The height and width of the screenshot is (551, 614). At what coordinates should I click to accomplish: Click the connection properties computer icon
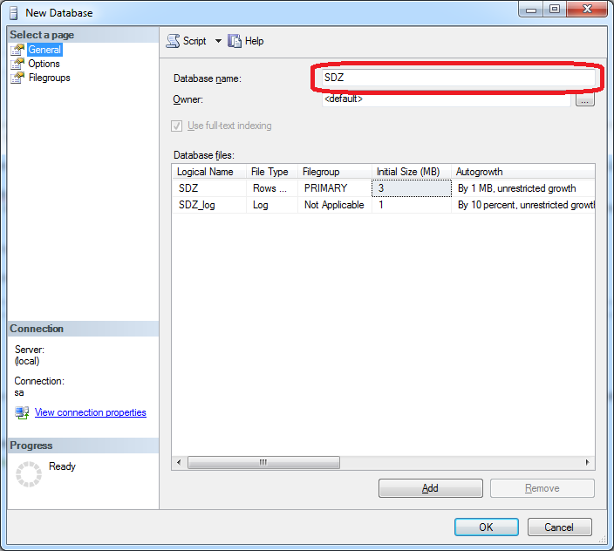(x=22, y=412)
